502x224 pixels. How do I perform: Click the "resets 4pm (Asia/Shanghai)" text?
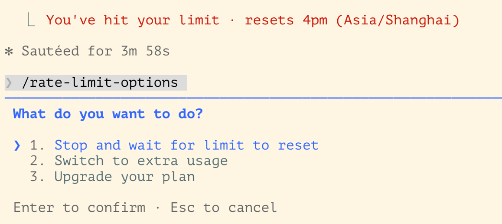click(x=352, y=20)
